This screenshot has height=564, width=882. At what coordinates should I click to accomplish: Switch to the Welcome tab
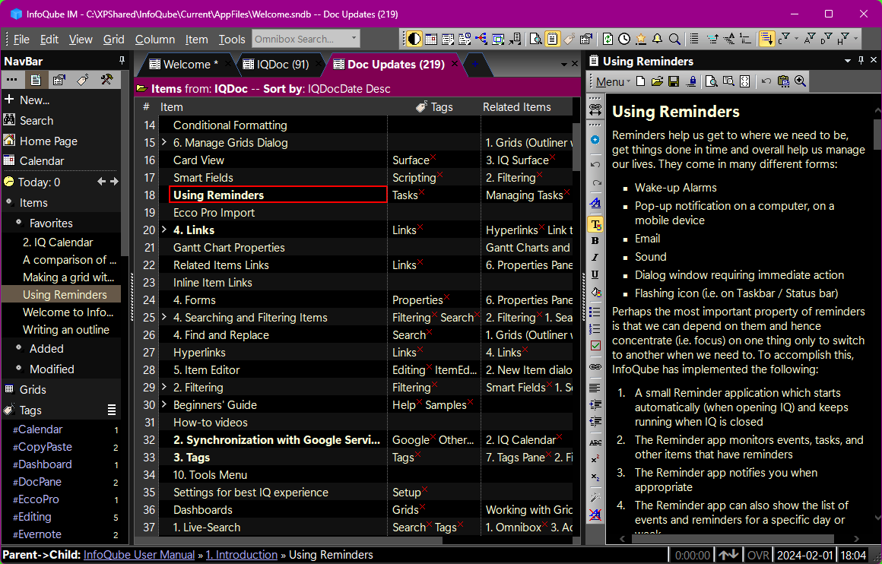coord(185,64)
